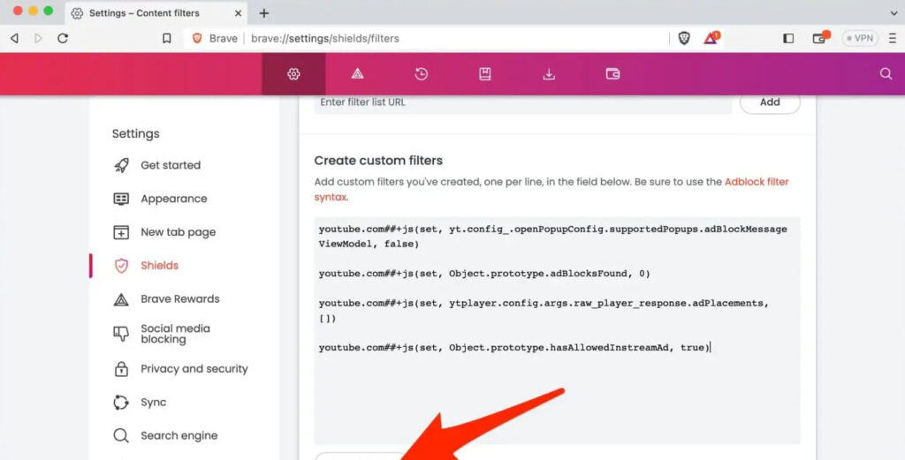Close the Settings – Content filters tab
Image resolution: width=905 pixels, height=460 pixels.
[238, 13]
